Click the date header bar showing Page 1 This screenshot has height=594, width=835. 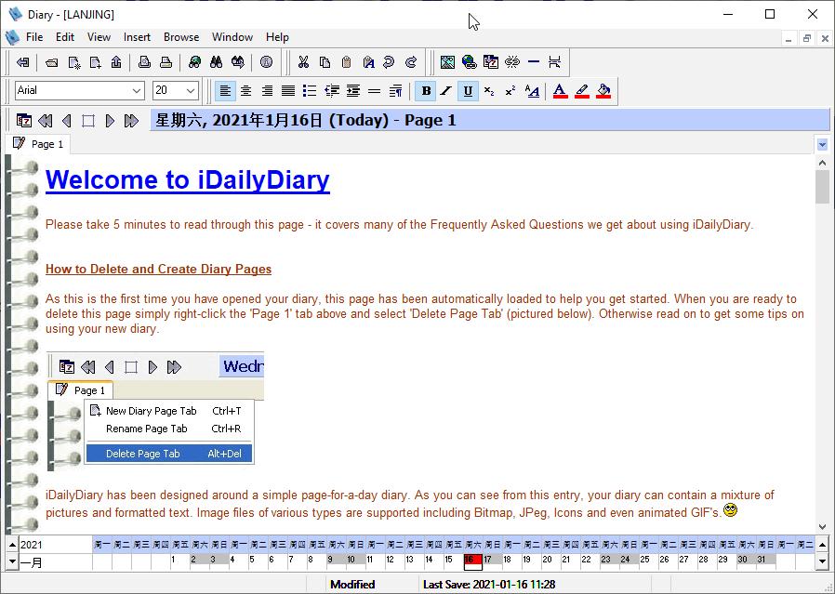(x=489, y=120)
